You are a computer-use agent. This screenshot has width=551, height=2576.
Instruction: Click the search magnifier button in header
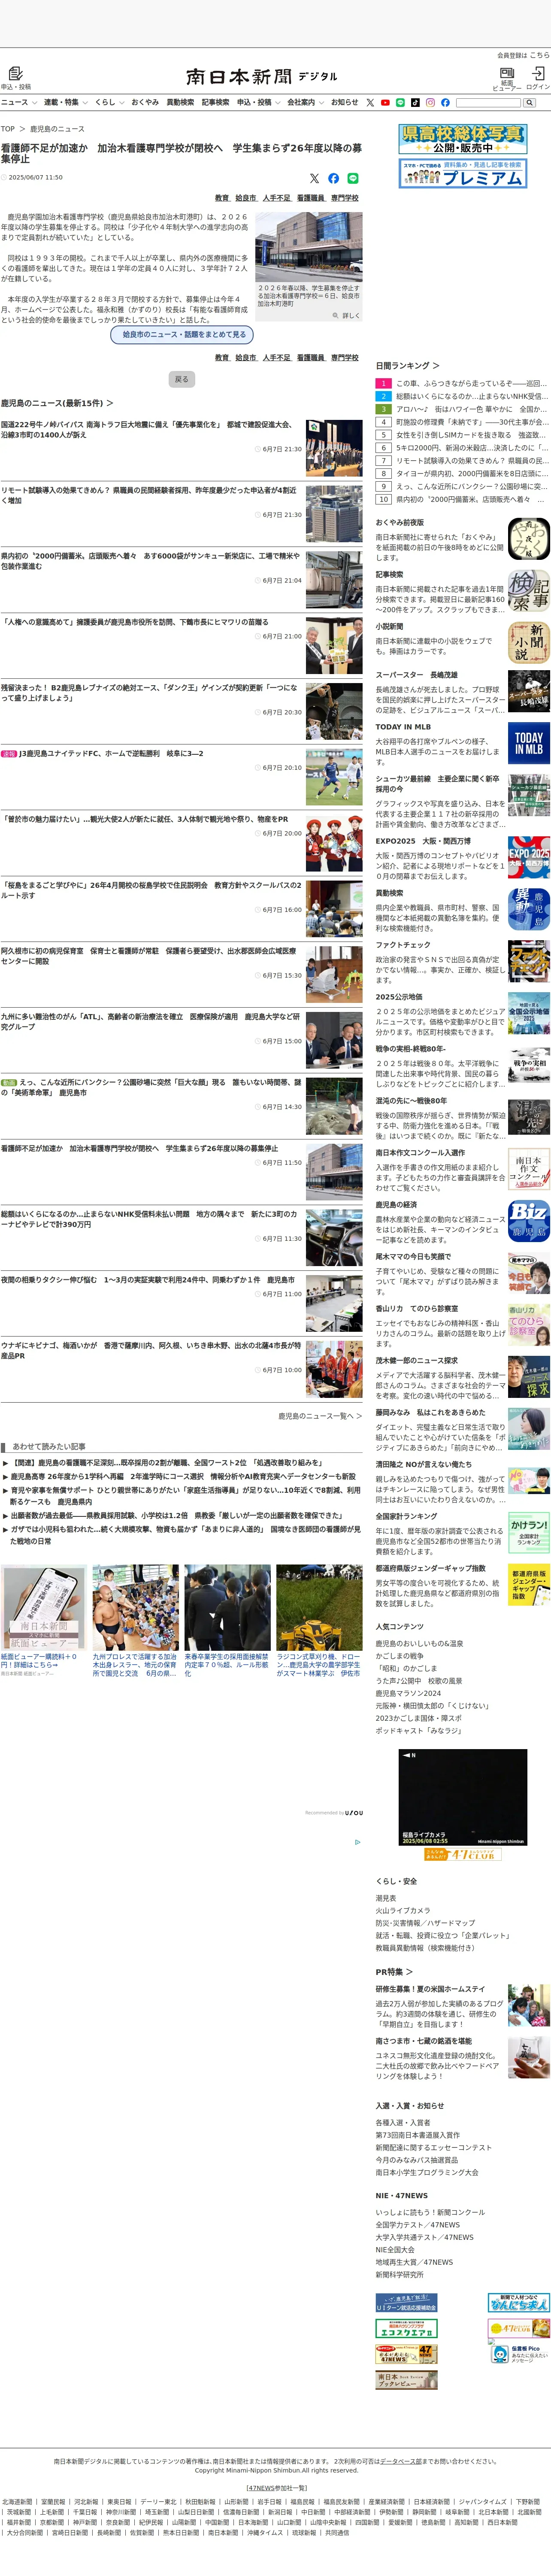point(530,103)
